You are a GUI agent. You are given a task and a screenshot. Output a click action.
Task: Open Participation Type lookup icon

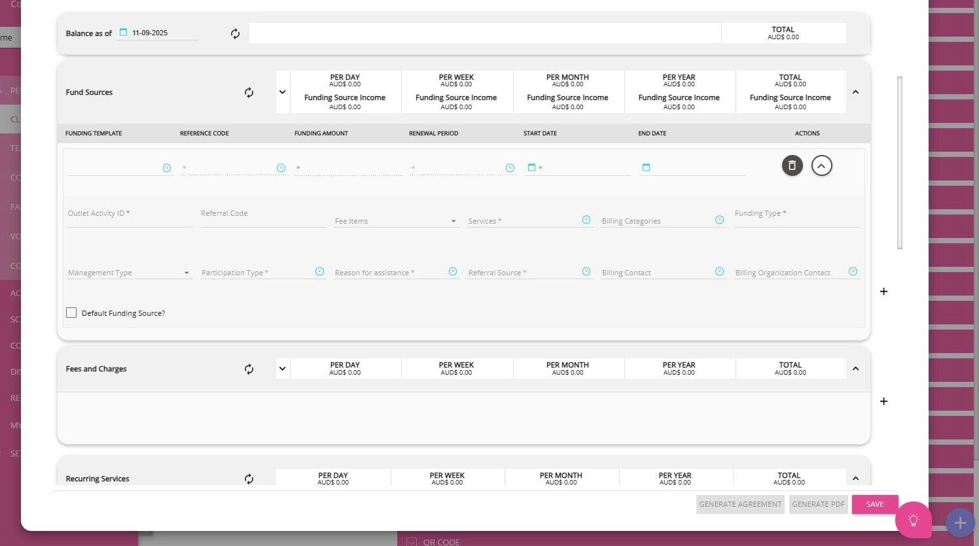(x=320, y=271)
